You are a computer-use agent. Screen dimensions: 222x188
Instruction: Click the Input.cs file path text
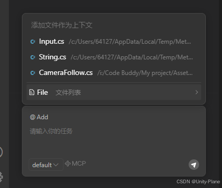pos(130,42)
